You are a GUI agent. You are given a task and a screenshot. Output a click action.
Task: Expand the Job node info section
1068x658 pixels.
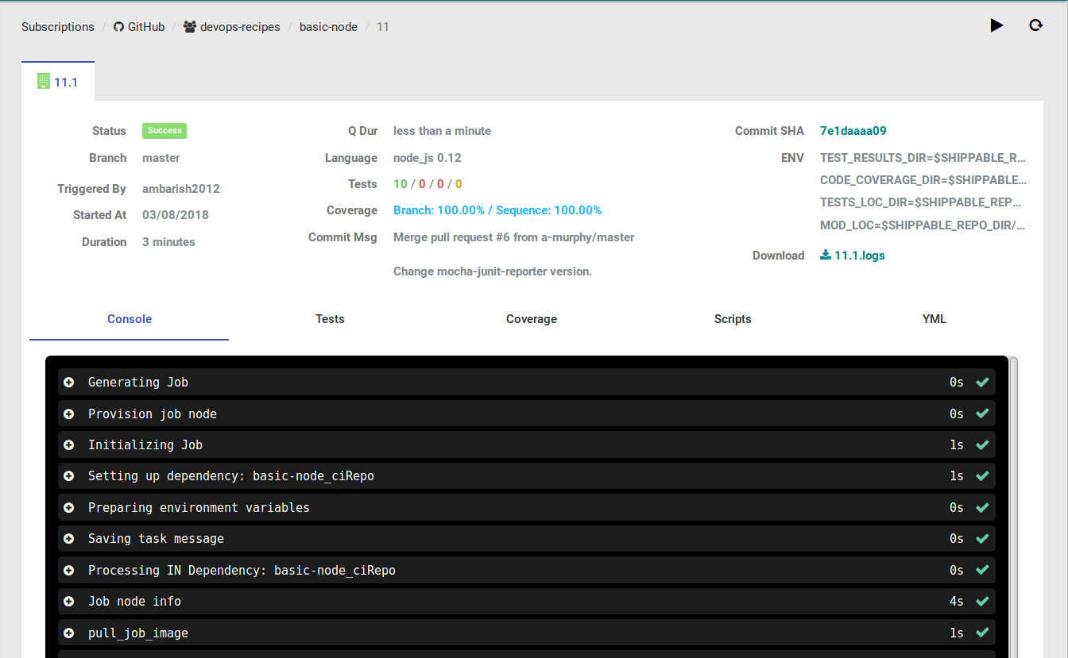coord(69,602)
